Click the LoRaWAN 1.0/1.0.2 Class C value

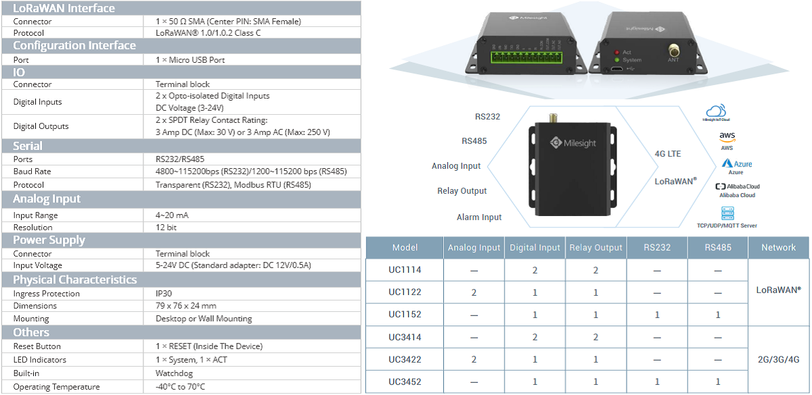[208, 32]
